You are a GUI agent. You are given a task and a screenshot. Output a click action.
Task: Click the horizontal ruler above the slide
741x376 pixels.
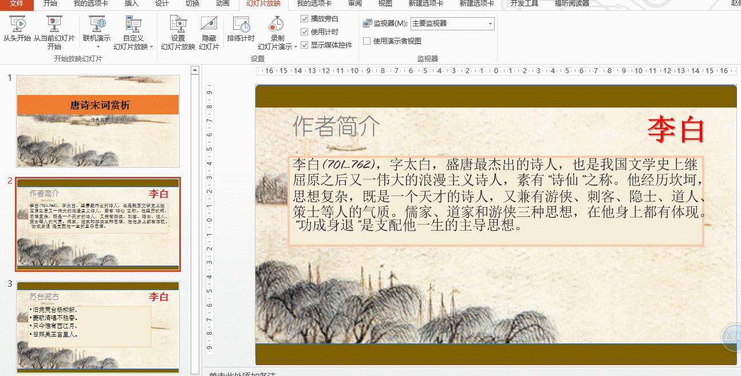click(x=496, y=71)
